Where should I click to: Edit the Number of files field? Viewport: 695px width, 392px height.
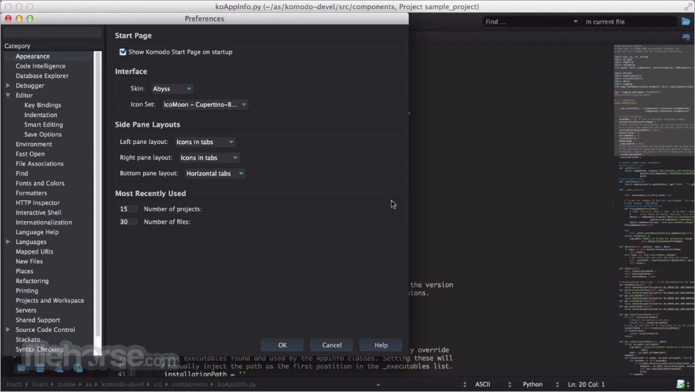coord(127,222)
